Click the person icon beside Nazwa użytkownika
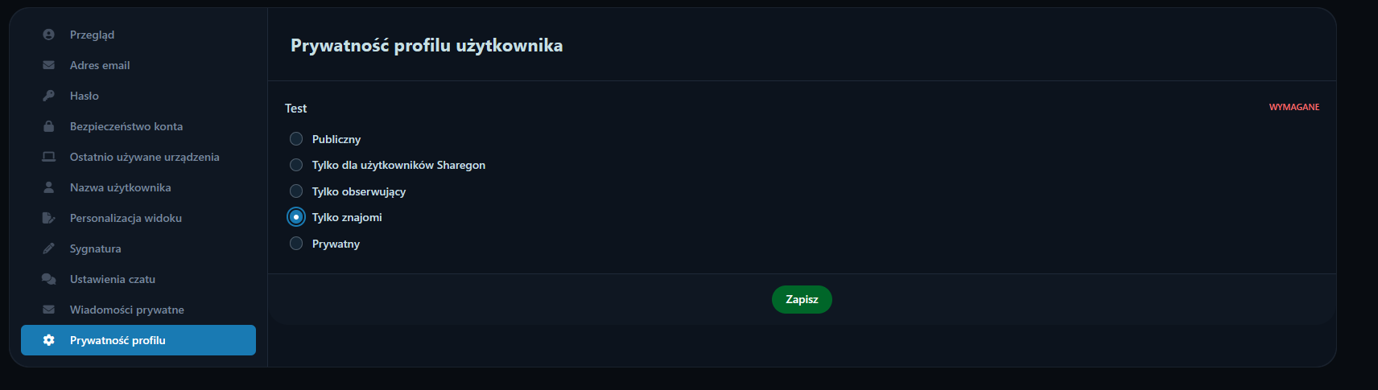The width and height of the screenshot is (1378, 390). click(48, 187)
